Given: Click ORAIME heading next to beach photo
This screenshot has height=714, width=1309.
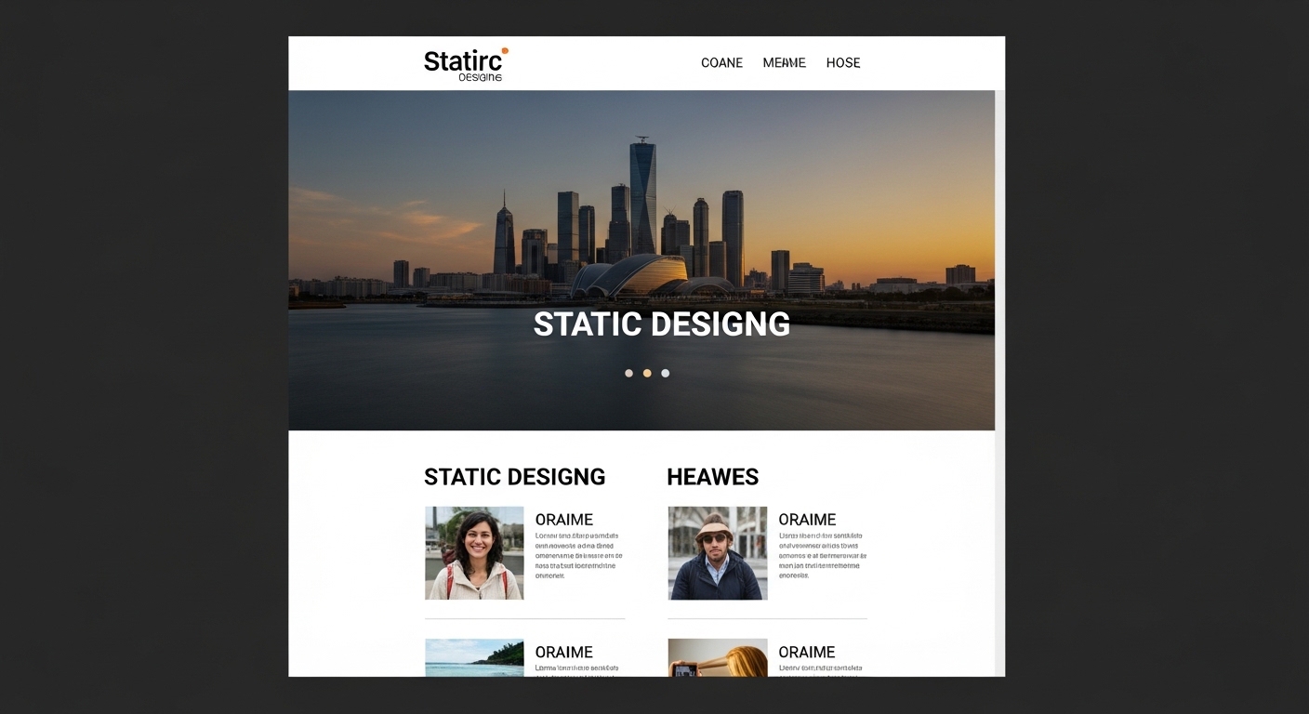Looking at the screenshot, I should 563,652.
